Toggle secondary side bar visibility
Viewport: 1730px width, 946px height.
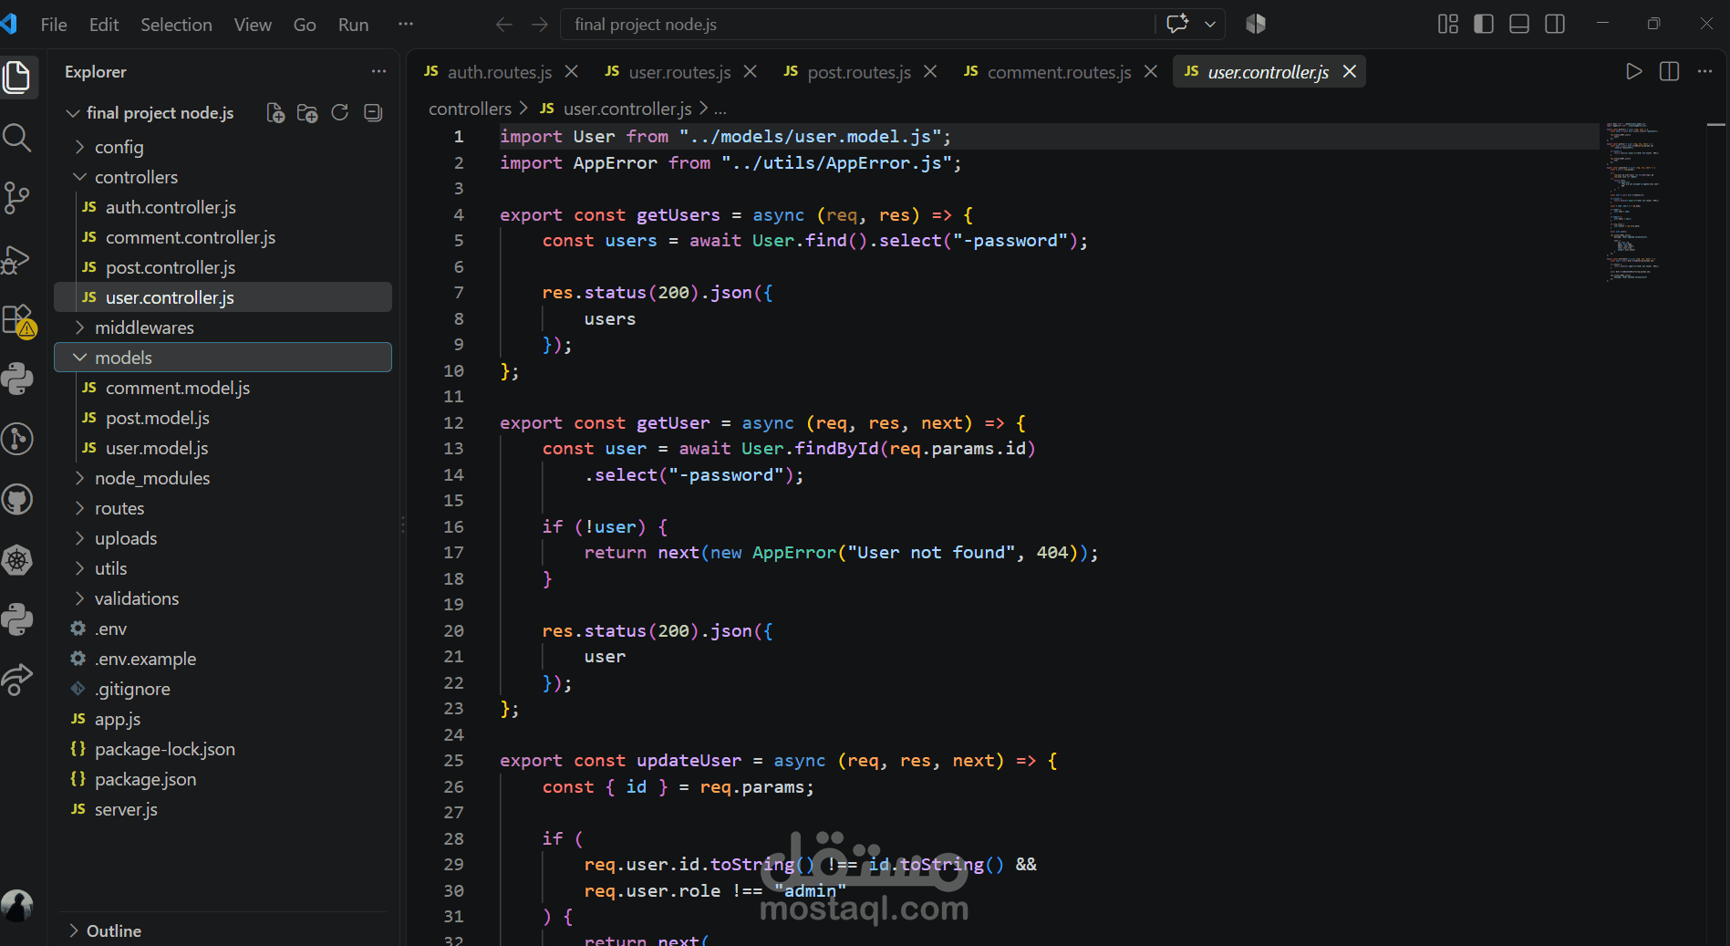point(1555,24)
